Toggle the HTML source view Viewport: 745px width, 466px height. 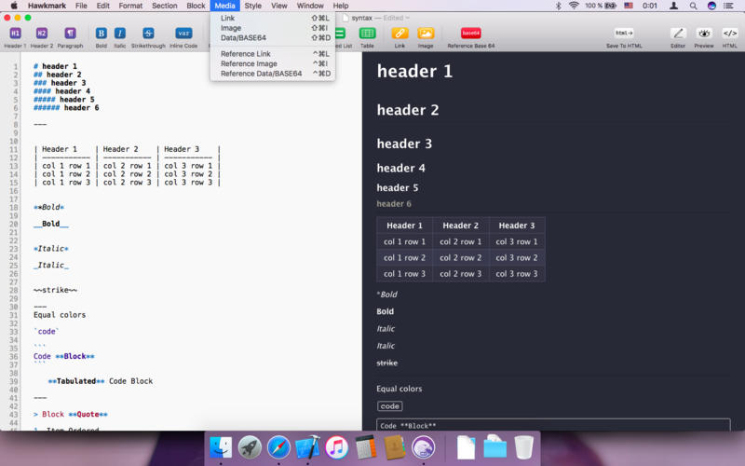point(730,34)
